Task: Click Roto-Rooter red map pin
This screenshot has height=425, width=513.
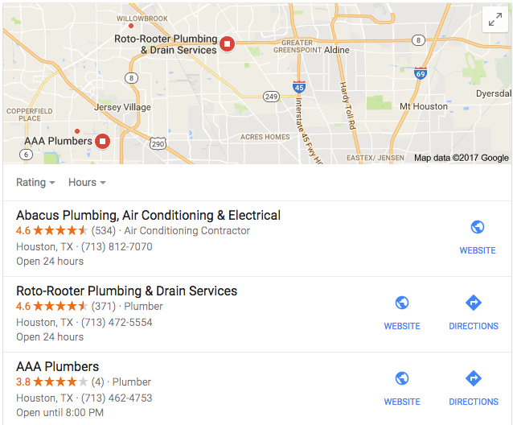Action: 227,43
